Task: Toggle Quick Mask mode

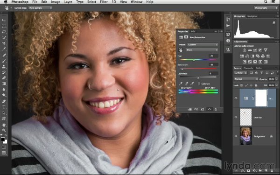Action: [4, 147]
